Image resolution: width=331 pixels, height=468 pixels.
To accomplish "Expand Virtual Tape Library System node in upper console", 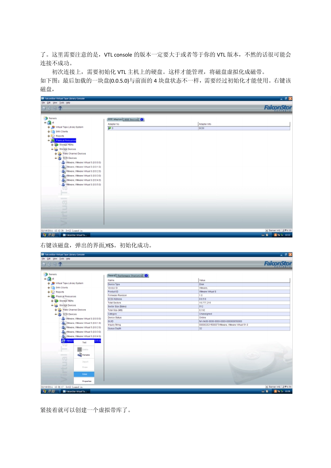I will [49, 127].
